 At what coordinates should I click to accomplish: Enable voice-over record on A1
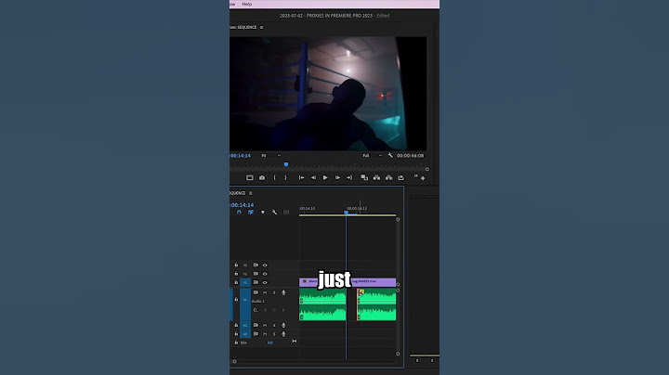(x=283, y=292)
